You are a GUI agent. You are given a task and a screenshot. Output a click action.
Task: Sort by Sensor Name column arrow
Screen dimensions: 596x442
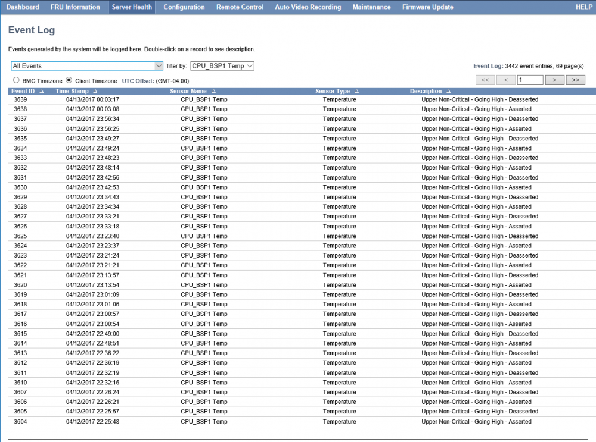click(x=213, y=92)
